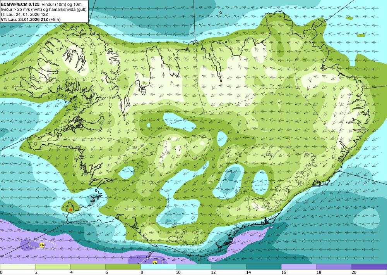387x275 pixels.
Task: Click the legend scale value '6'
Action: point(107,273)
